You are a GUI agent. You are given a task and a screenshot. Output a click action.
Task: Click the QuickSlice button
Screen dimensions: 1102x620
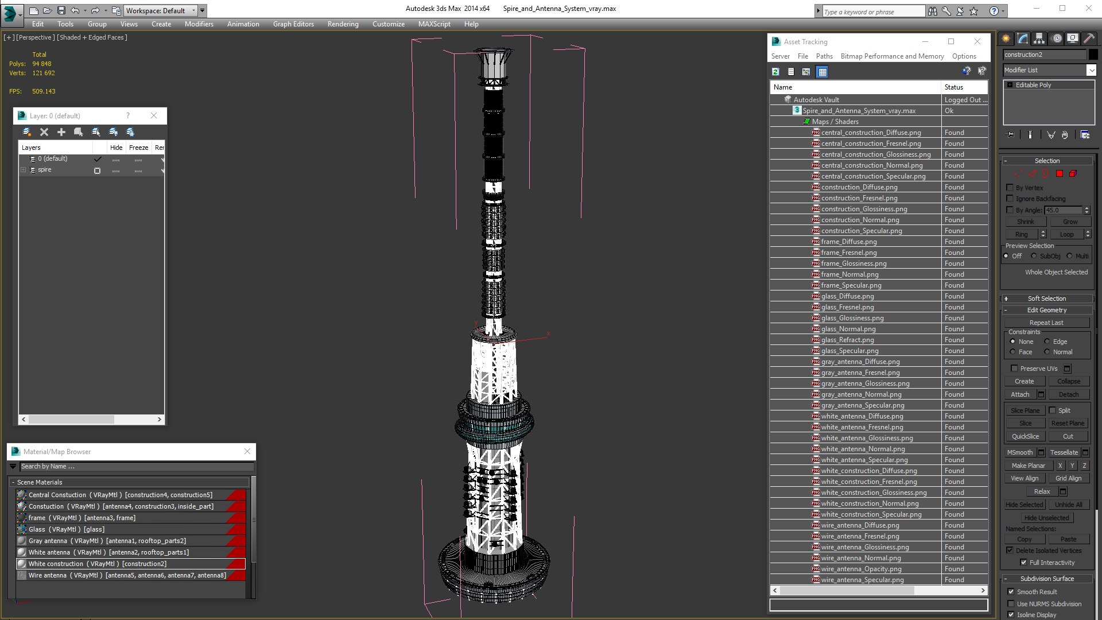(x=1025, y=436)
